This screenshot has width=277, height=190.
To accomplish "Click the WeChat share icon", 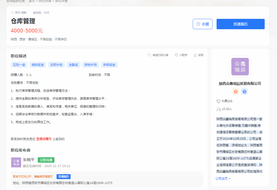I will coord(149,55).
